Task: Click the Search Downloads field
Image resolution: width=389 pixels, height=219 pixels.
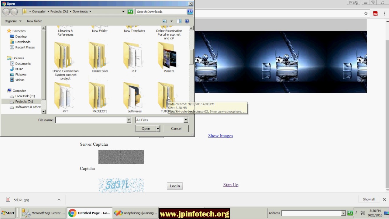Action: (x=161, y=12)
